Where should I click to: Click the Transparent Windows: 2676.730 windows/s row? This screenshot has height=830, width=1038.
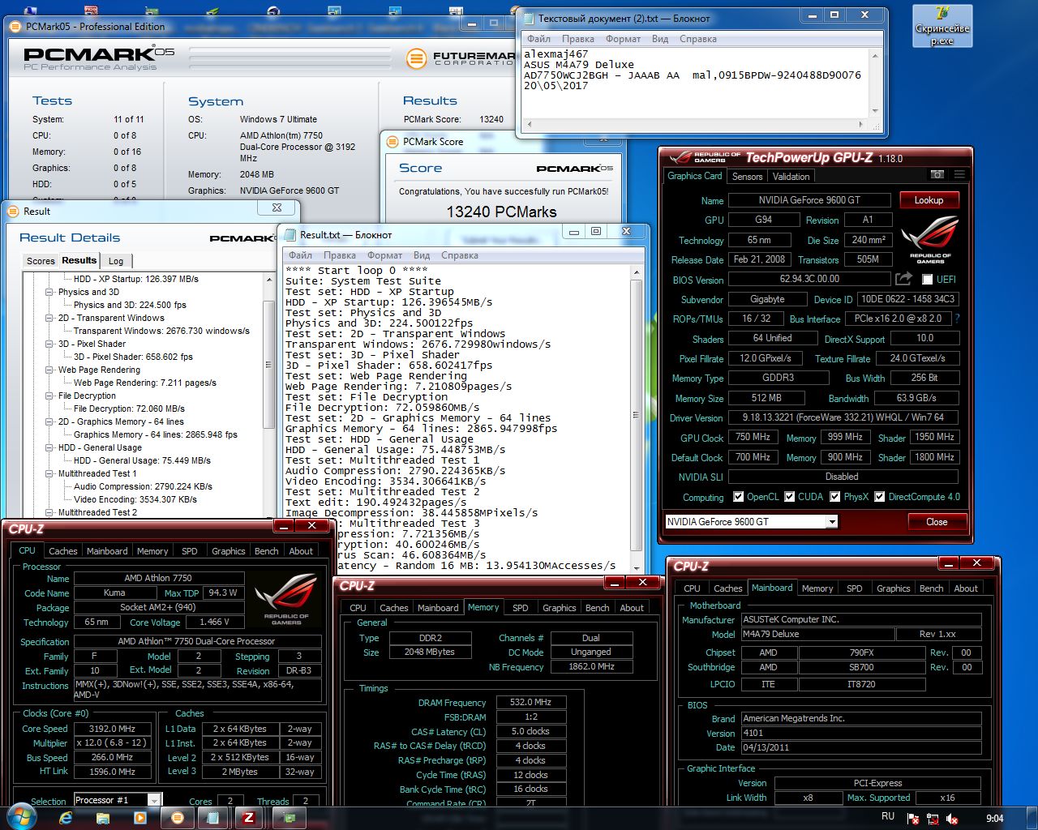coord(161,331)
